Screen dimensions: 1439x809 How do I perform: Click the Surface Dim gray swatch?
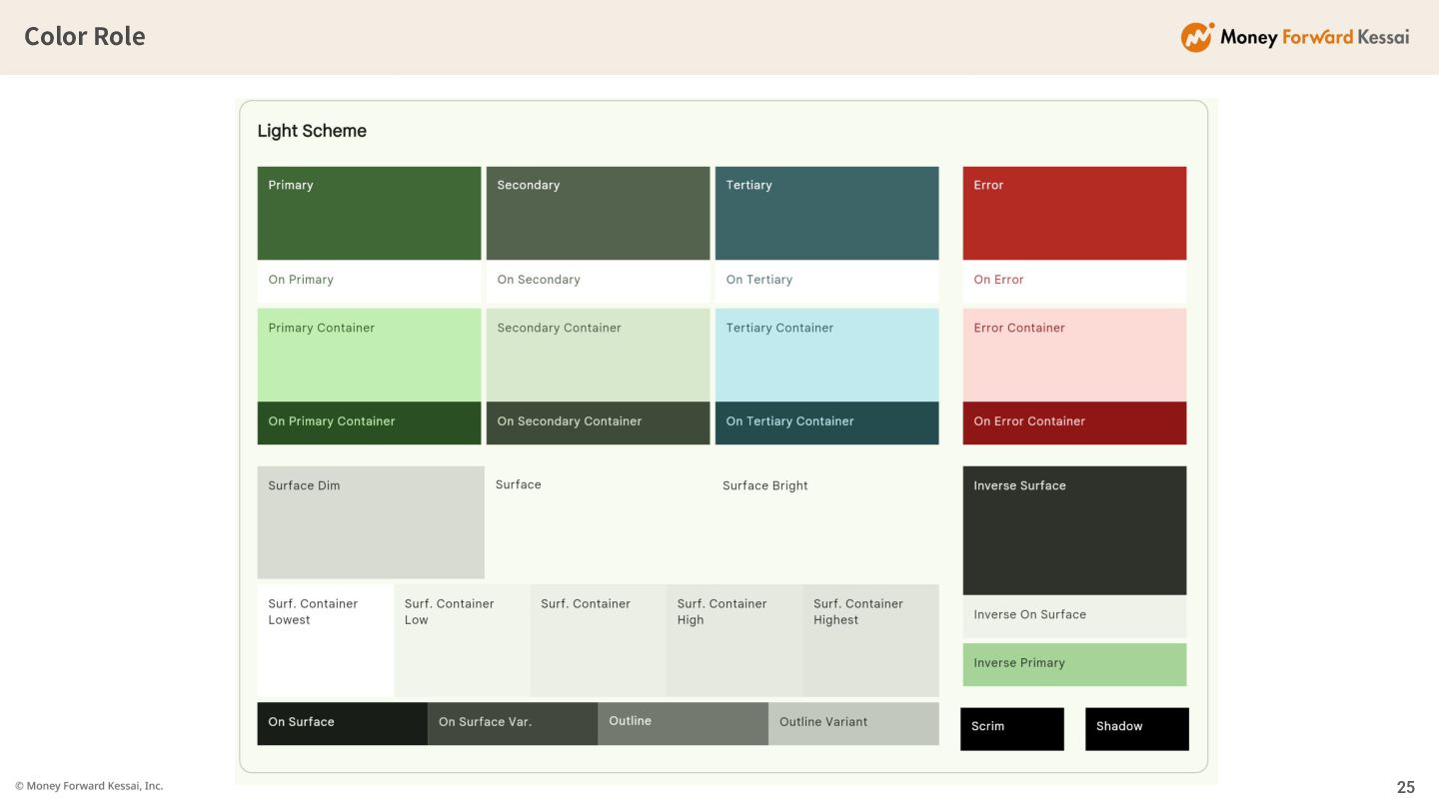click(371, 522)
